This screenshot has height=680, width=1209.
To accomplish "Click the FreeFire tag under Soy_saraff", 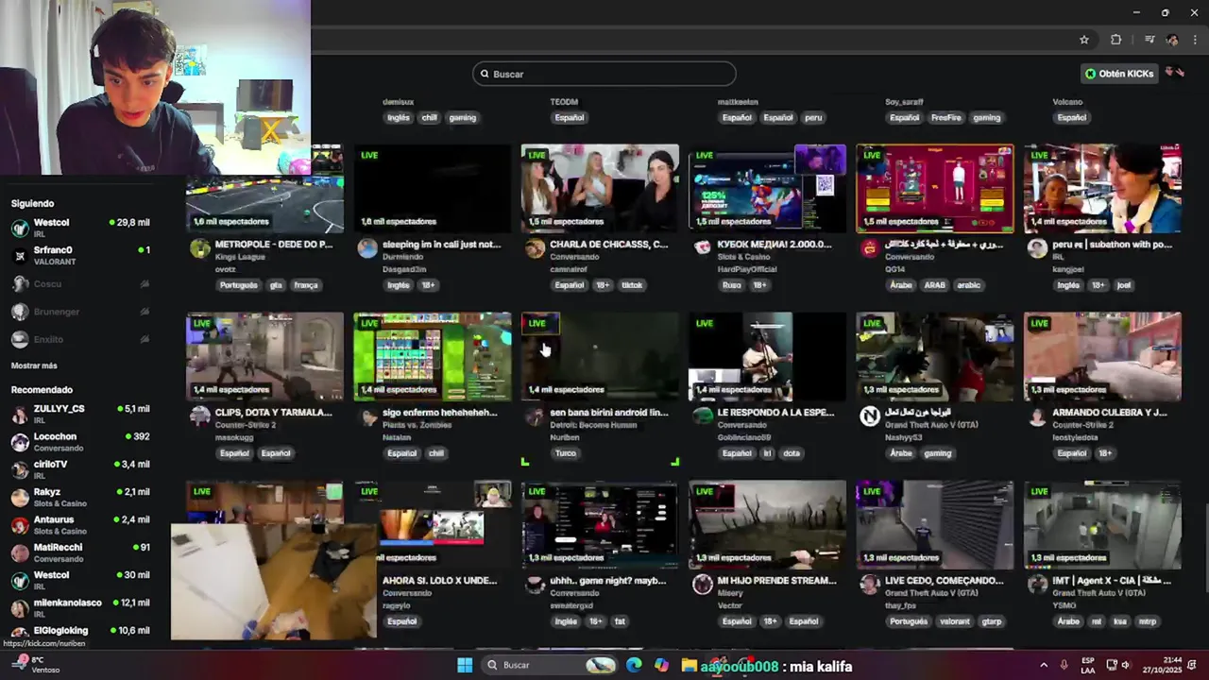I will tap(945, 118).
